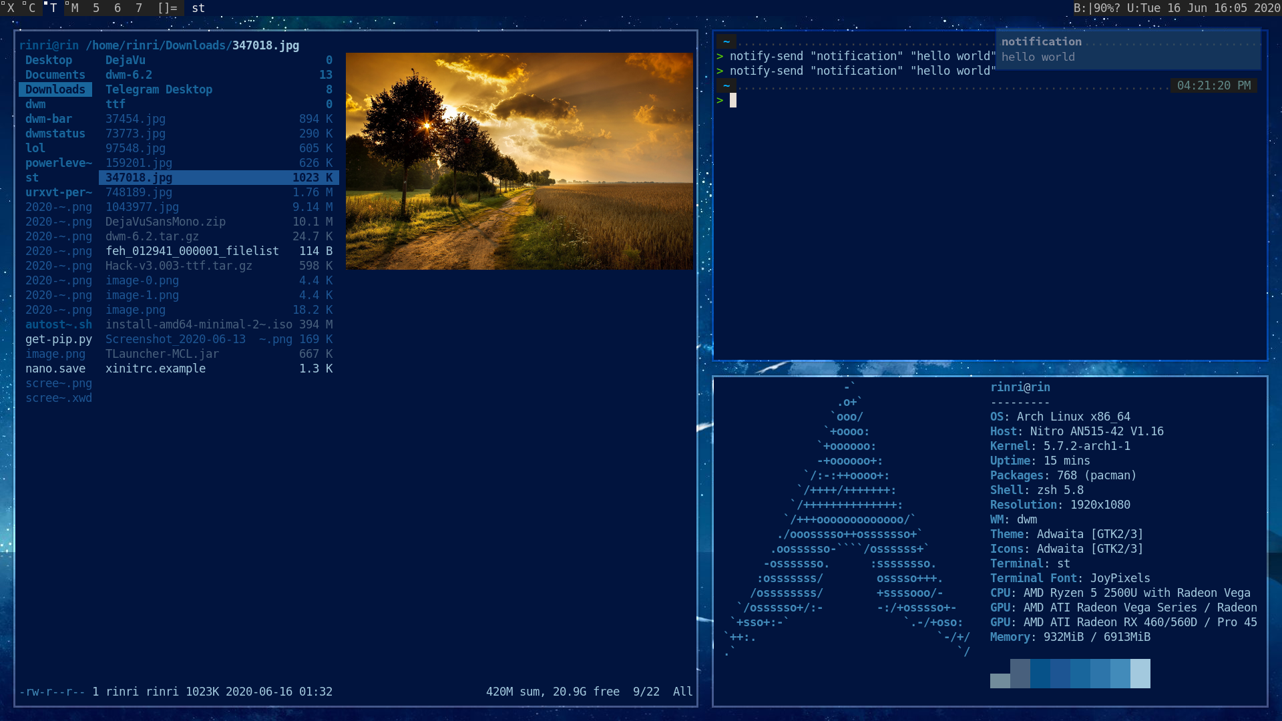The image size is (1282, 721).
Task: Select nano.save file
Action: pos(55,369)
